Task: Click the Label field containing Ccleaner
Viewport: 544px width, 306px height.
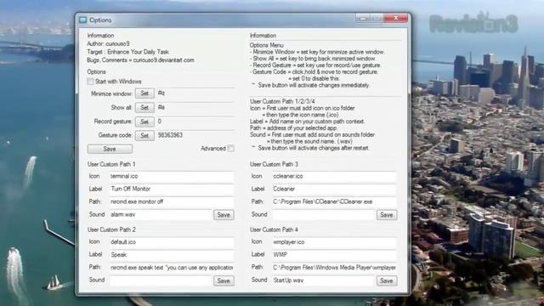Action: click(x=334, y=189)
